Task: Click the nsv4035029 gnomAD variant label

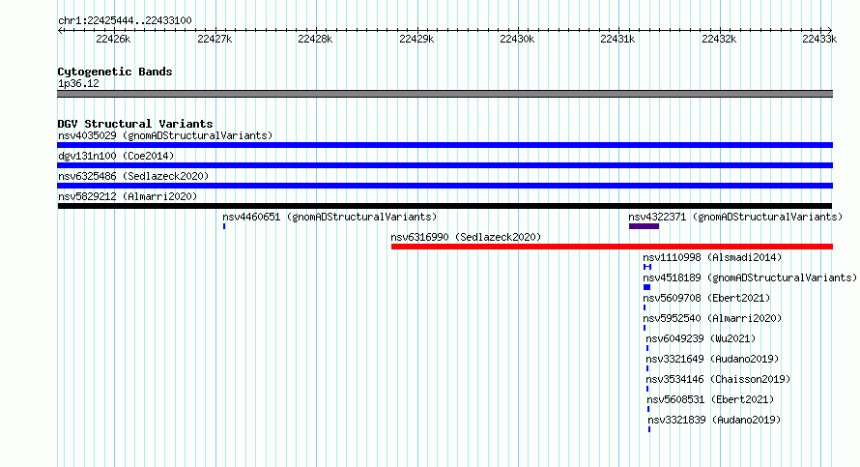Action: (x=165, y=135)
